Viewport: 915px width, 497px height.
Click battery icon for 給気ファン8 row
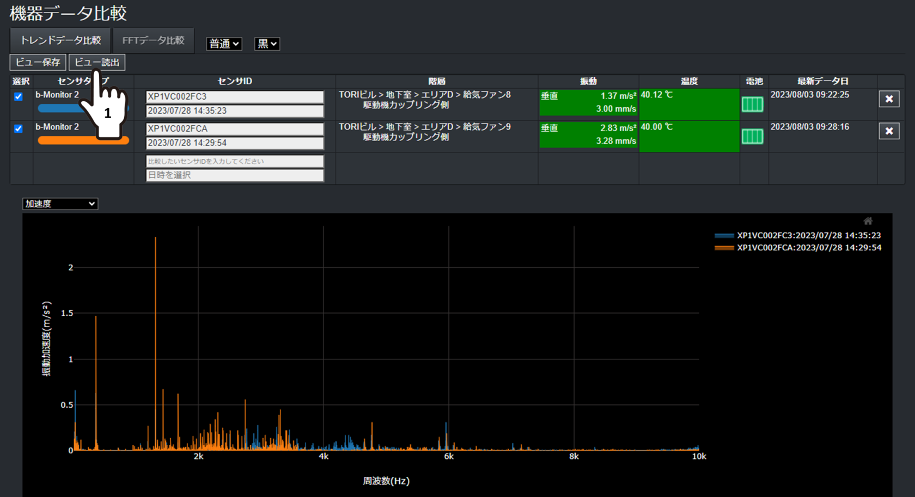pos(753,104)
